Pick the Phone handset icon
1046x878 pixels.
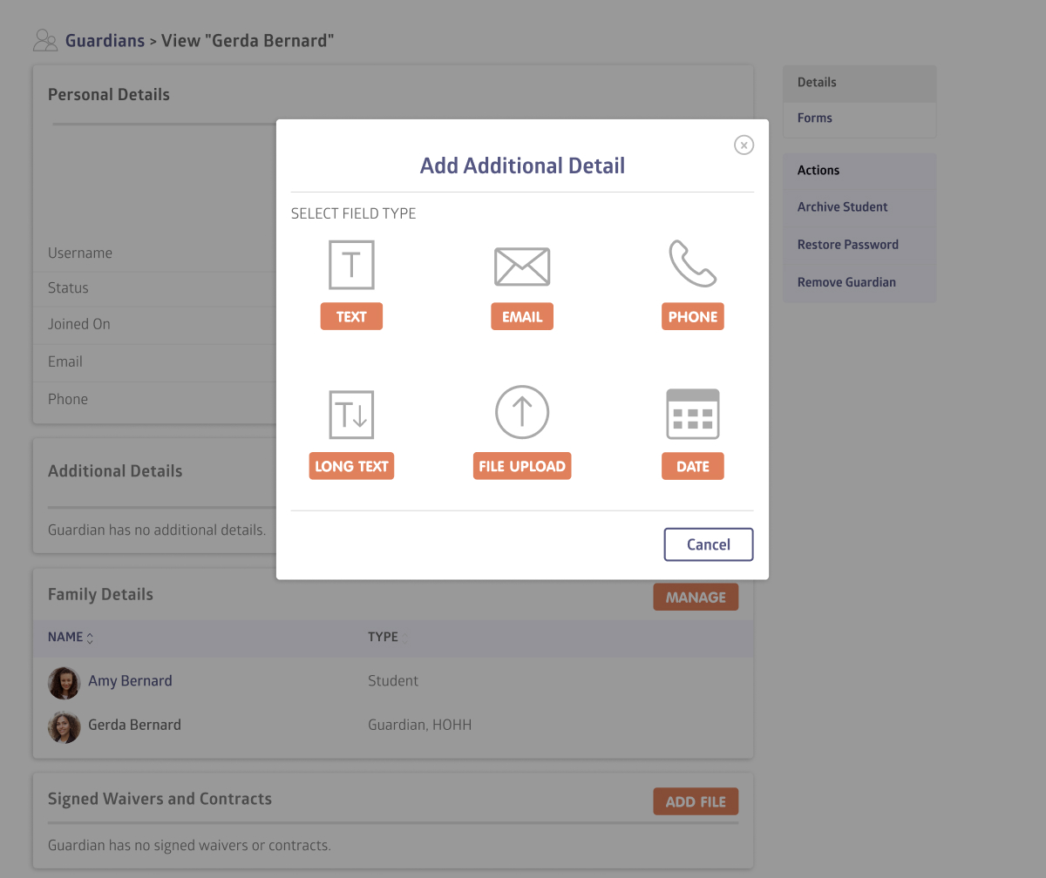pos(692,264)
